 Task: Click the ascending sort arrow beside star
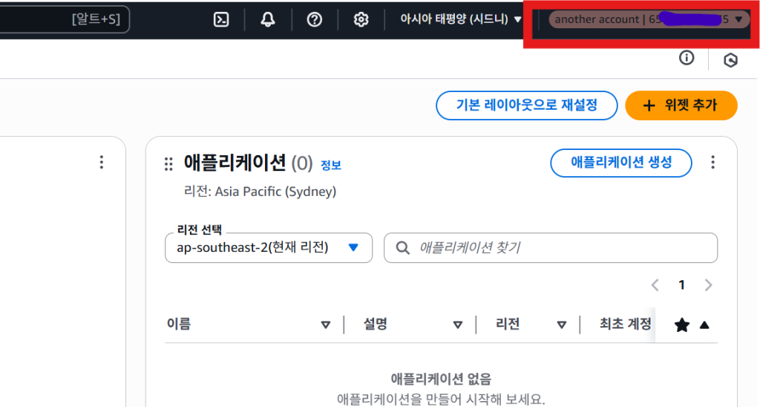[x=704, y=325]
